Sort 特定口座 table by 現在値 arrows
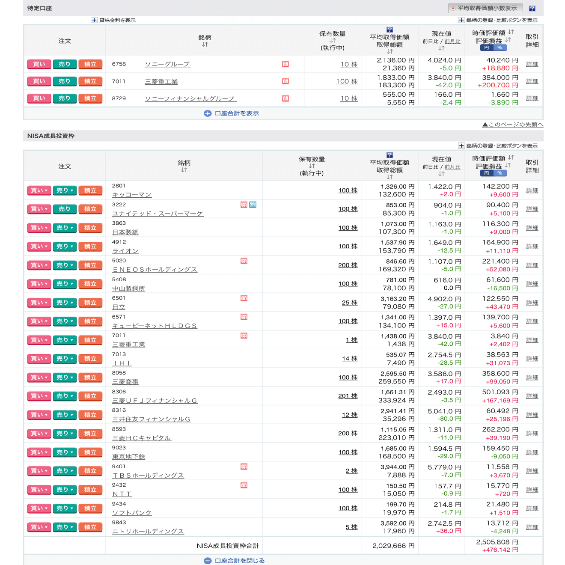Viewport: 565px width, 565px height. tap(441, 48)
